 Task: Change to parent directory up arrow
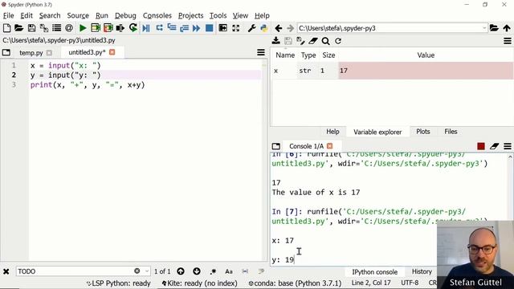coord(507,28)
